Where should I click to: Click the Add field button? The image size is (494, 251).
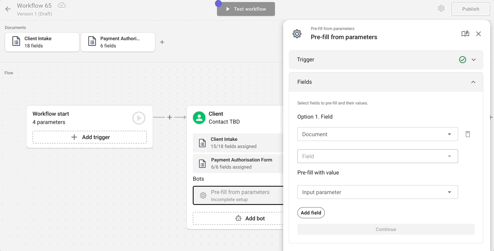(311, 213)
